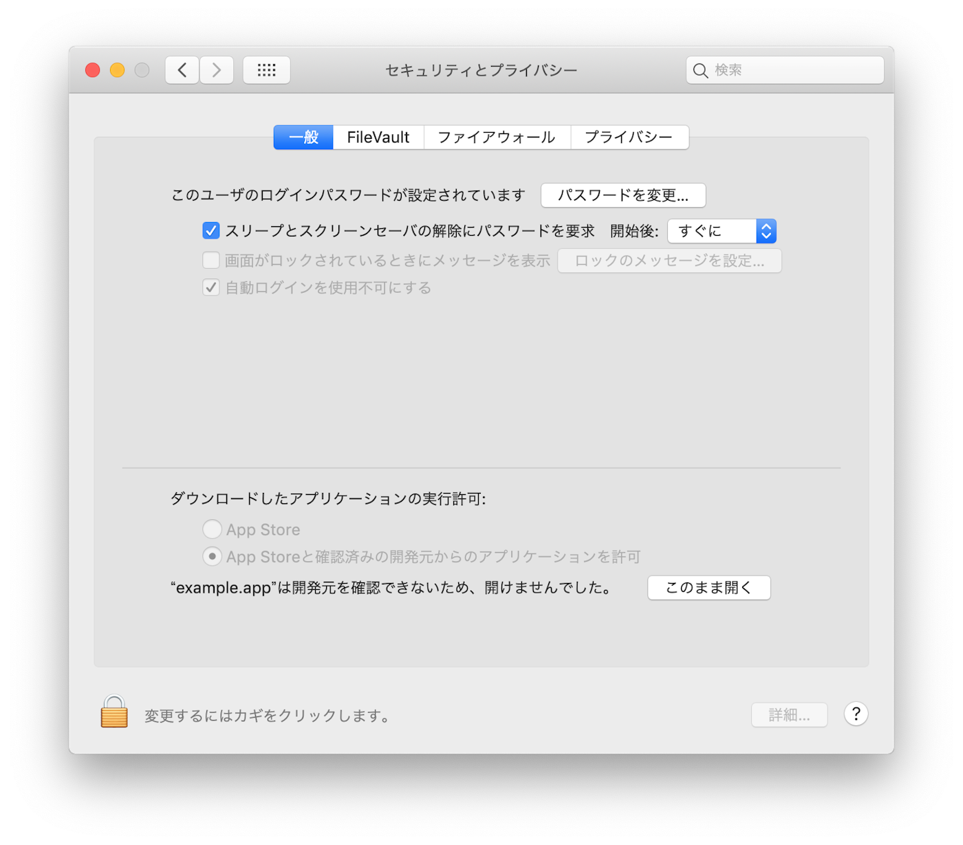Screen dimensions: 963x845
Task: Click the forward navigation arrow
Action: 216,69
